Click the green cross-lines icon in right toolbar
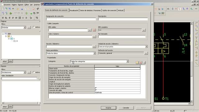199x112 pixels. [192, 9]
